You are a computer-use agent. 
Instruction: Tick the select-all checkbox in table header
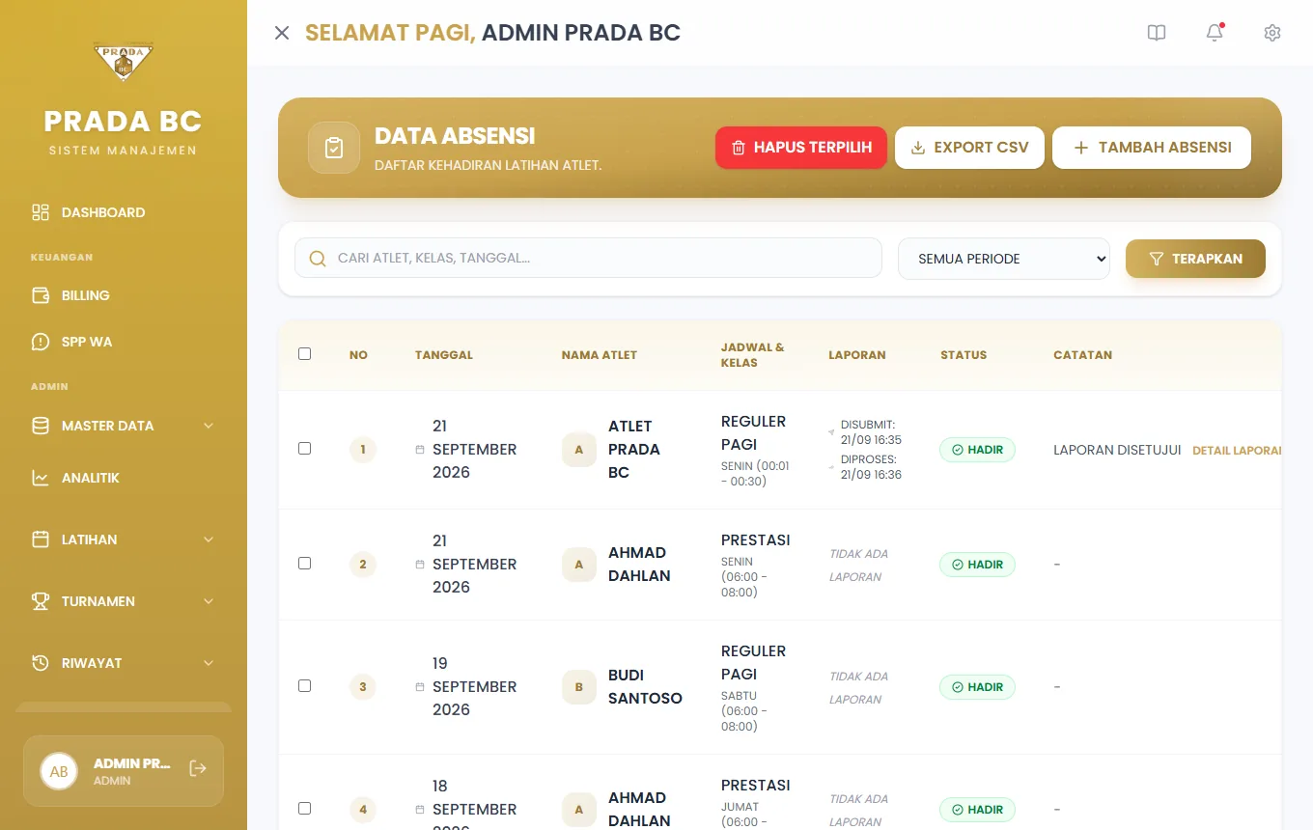[x=305, y=354]
